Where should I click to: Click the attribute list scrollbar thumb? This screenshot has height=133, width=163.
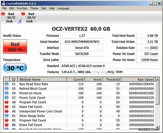157,93
